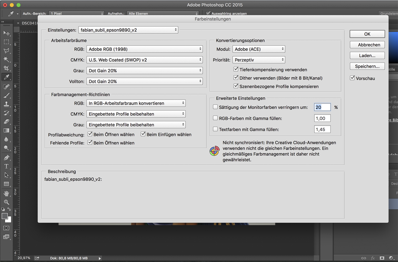This screenshot has width=398, height=262.
Task: Toggle Fehlende Profile Beim Öffnen wählen
Action: tap(90, 142)
